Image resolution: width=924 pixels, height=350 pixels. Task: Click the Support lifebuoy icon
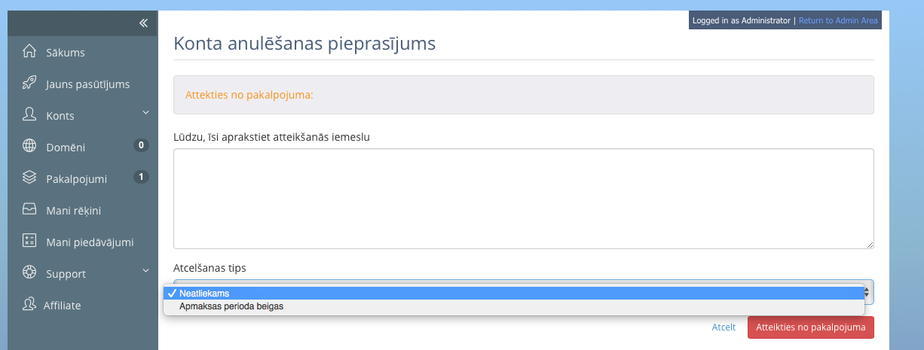(x=29, y=272)
